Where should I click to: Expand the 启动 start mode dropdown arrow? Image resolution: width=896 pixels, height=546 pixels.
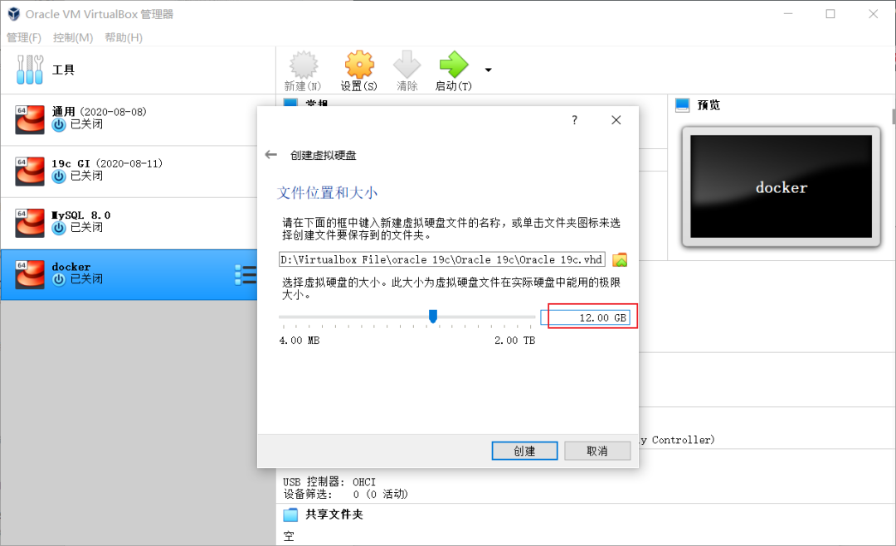pos(488,70)
